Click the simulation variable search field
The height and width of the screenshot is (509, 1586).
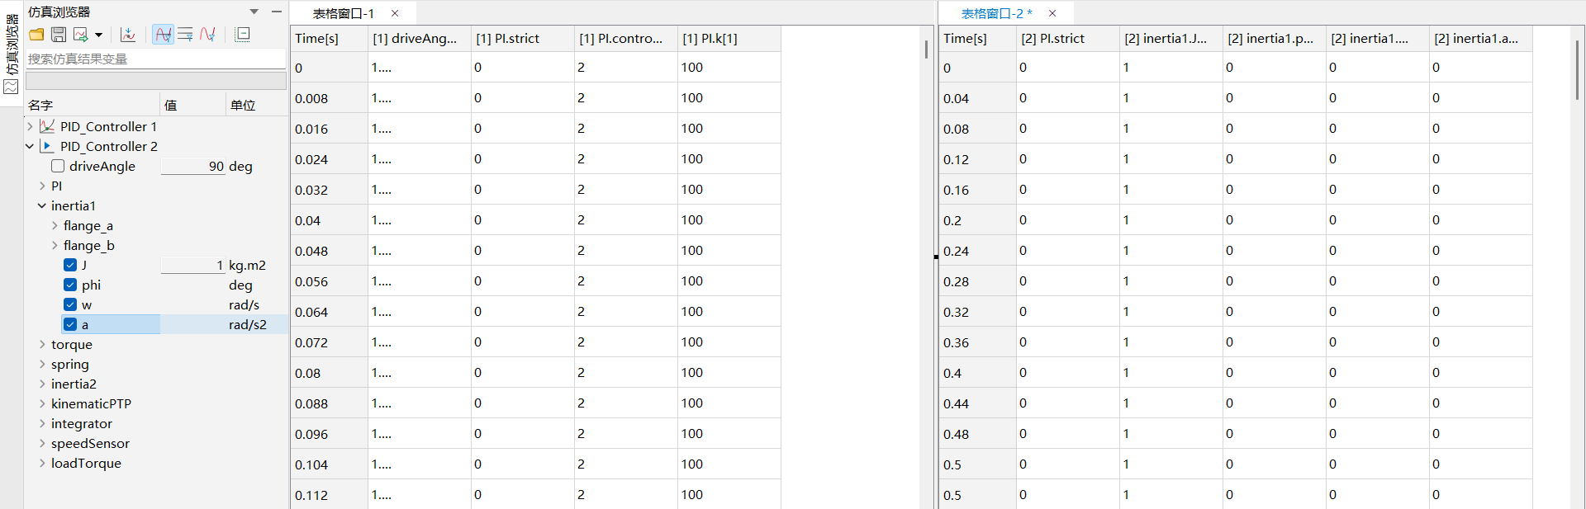(155, 59)
